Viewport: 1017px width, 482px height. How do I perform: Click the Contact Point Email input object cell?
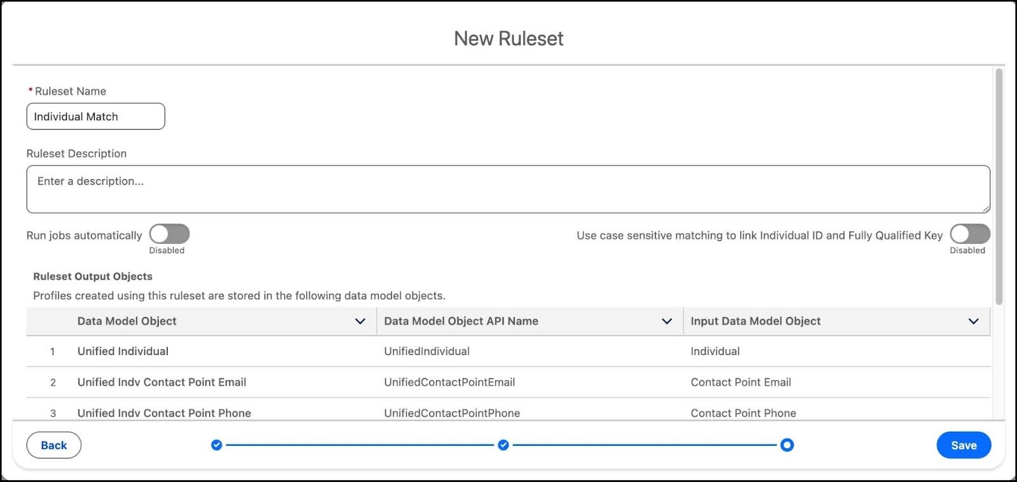[x=741, y=382]
